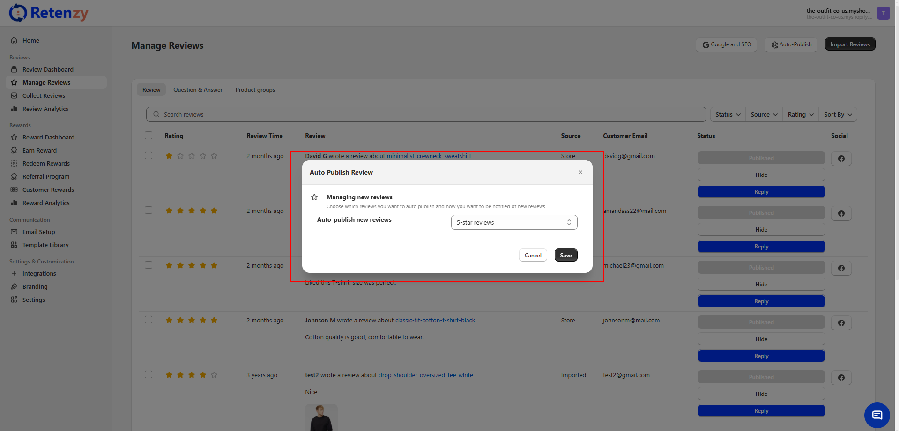This screenshot has height=431, width=899.
Task: Click the Search reviews input field
Action: (x=426, y=114)
